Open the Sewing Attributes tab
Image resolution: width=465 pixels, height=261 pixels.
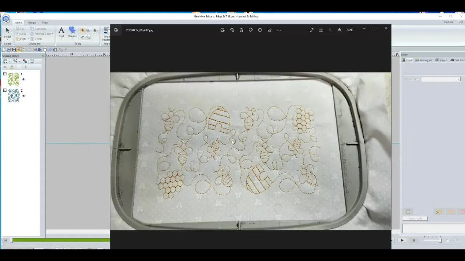click(425, 60)
